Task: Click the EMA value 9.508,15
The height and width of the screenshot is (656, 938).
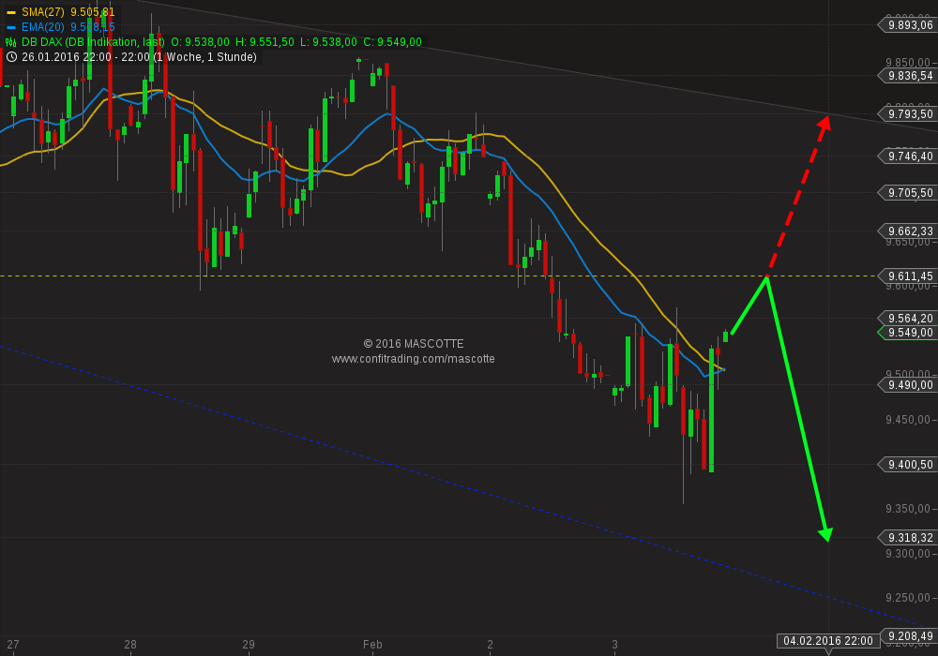Action: tap(93, 27)
